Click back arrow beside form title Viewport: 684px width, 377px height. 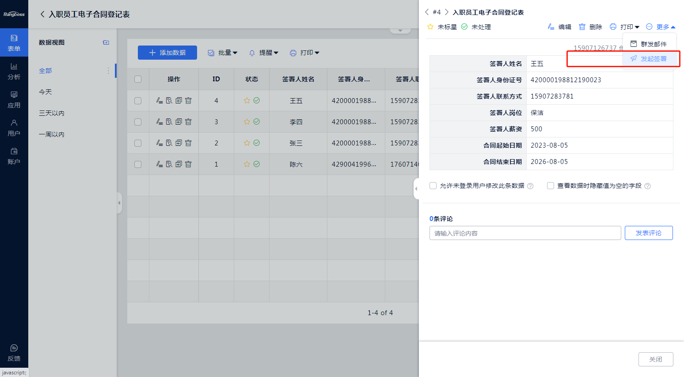pyautogui.click(x=42, y=14)
